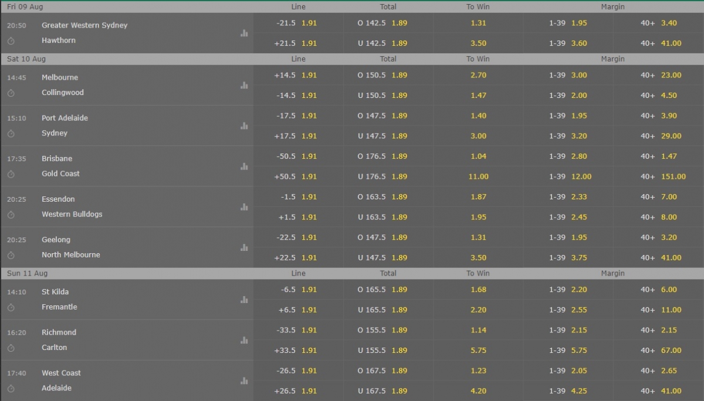Click clock icon below the 14:45 Melbourne time
704x401 pixels.
point(11,93)
